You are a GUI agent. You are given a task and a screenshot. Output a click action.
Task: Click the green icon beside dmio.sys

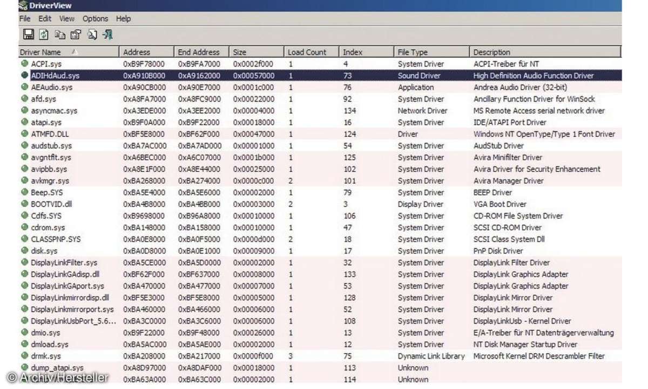coord(25,333)
